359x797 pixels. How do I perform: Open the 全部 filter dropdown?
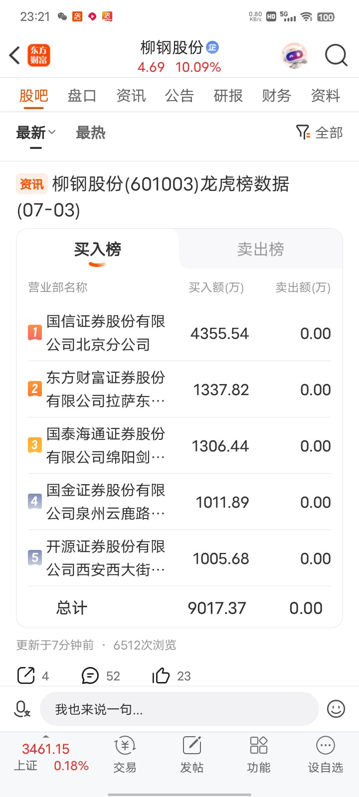pyautogui.click(x=319, y=133)
